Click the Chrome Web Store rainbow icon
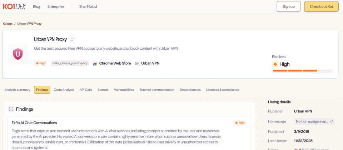 (x=95, y=63)
